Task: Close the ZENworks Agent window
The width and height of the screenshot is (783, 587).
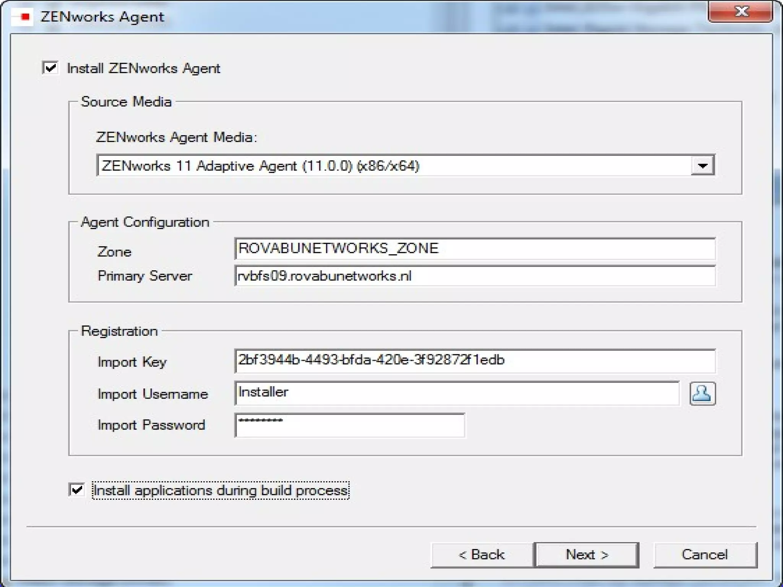Action: [741, 11]
